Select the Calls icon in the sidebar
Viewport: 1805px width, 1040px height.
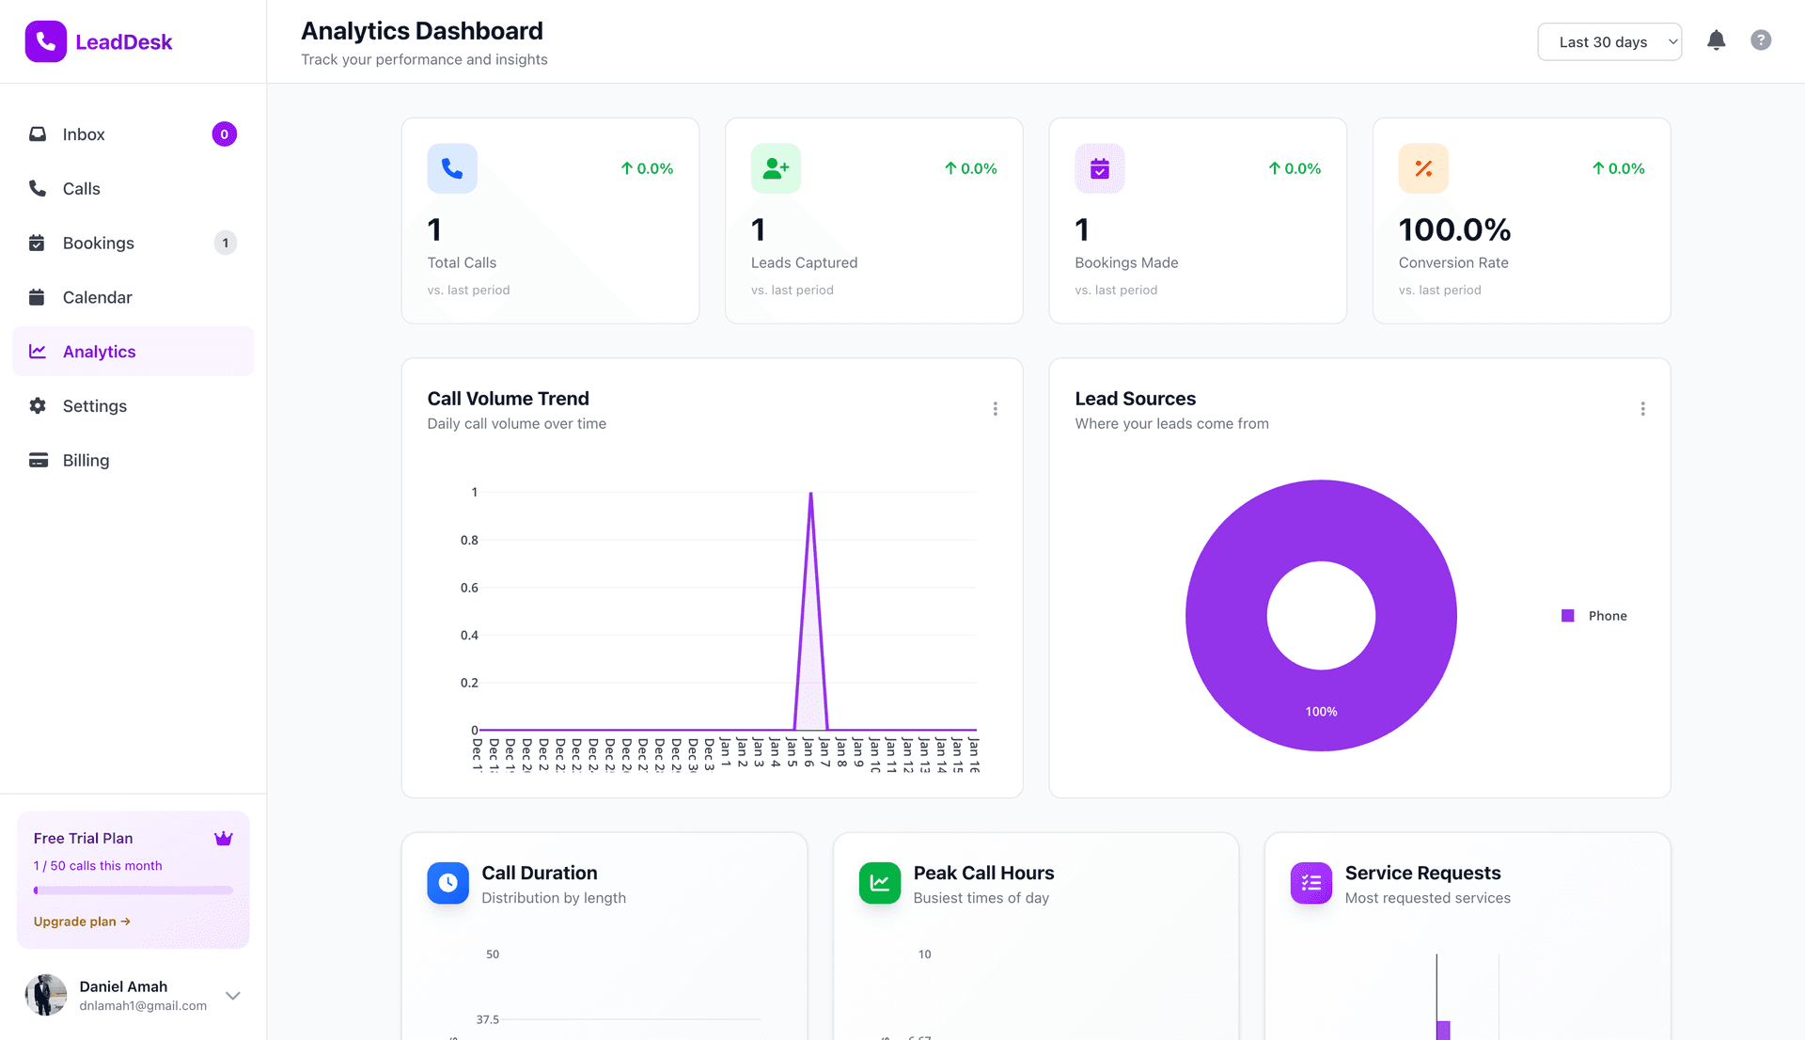[x=37, y=188]
